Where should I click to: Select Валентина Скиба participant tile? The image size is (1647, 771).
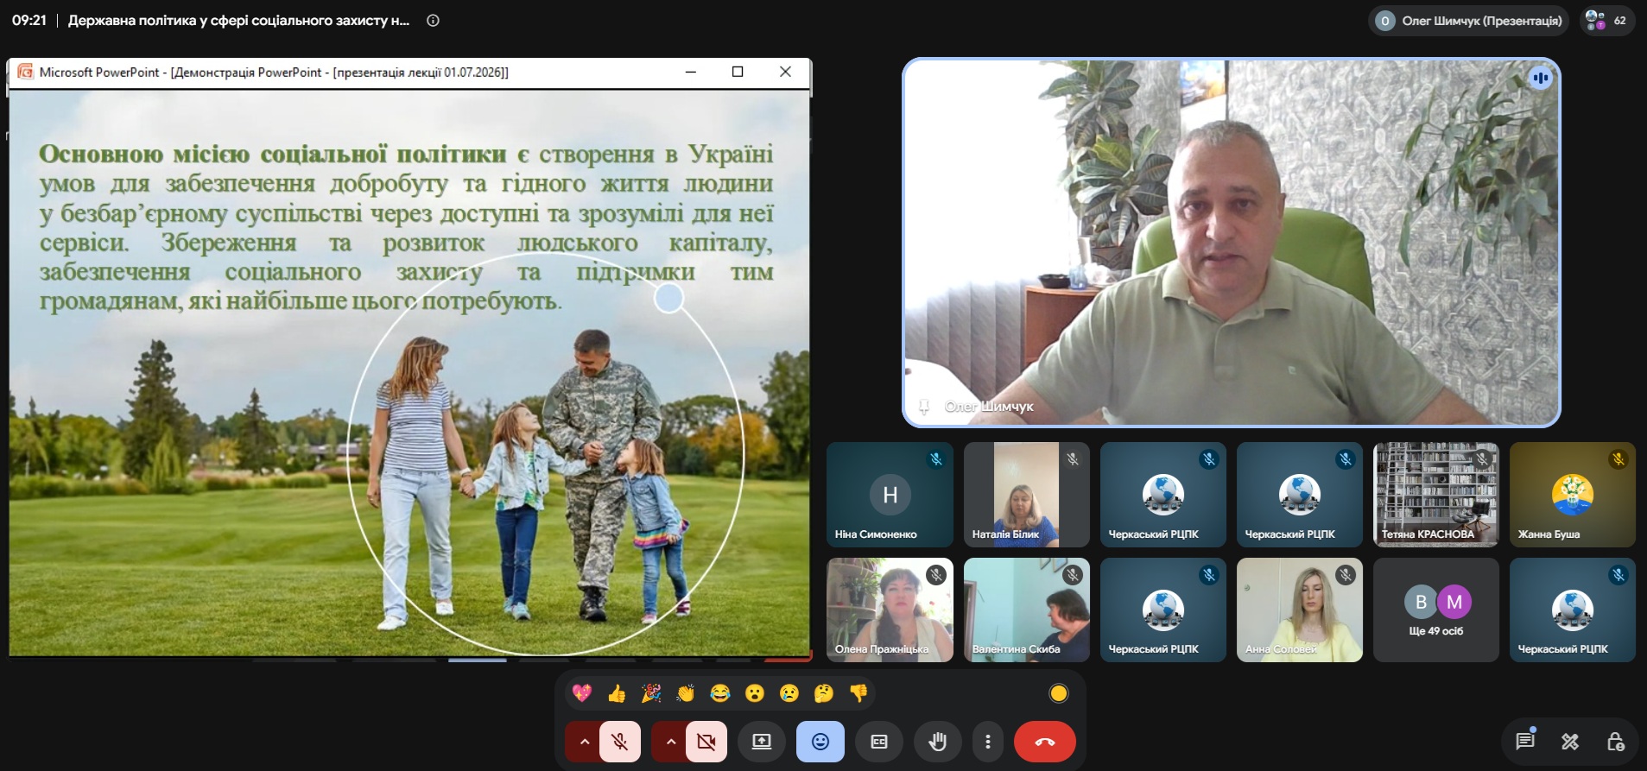coord(1027,610)
